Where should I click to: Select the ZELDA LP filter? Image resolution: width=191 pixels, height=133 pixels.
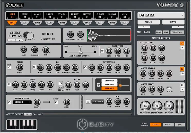tap(109, 81)
